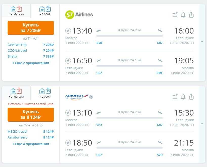Expand the Aeroflot ticket details arrow

[x=202, y=124]
